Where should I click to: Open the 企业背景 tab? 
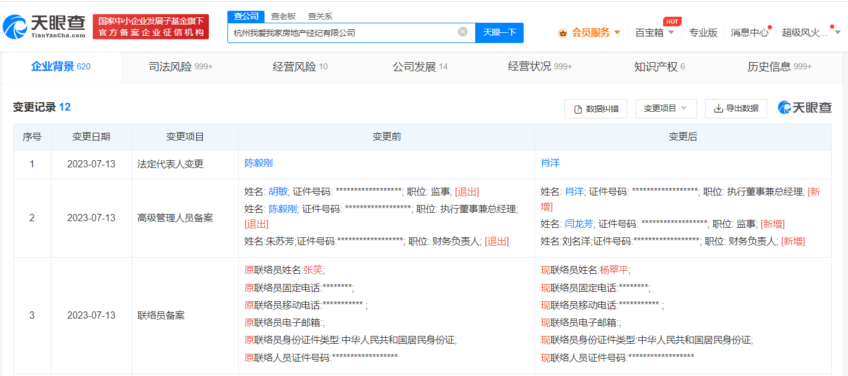click(61, 66)
